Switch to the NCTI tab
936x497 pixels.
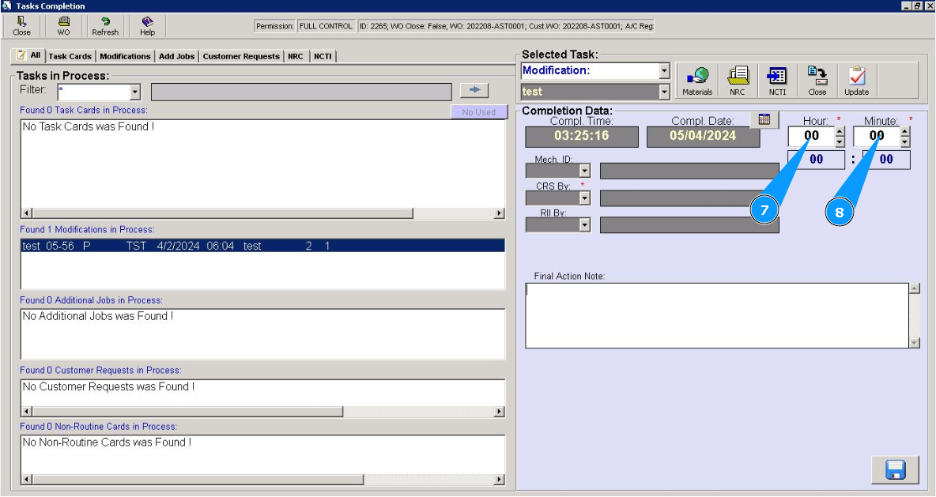323,56
